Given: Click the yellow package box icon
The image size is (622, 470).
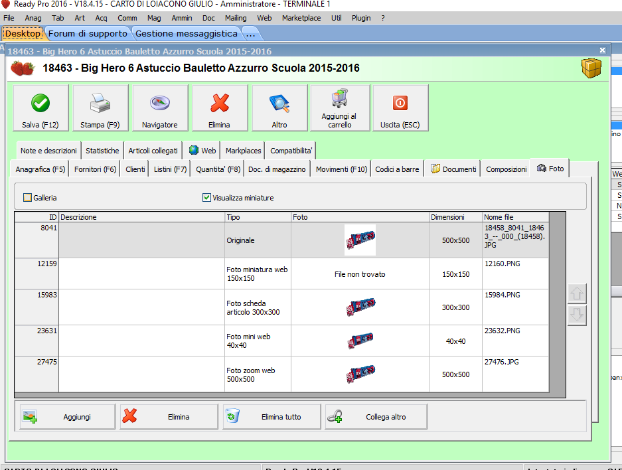Looking at the screenshot, I should [x=591, y=68].
